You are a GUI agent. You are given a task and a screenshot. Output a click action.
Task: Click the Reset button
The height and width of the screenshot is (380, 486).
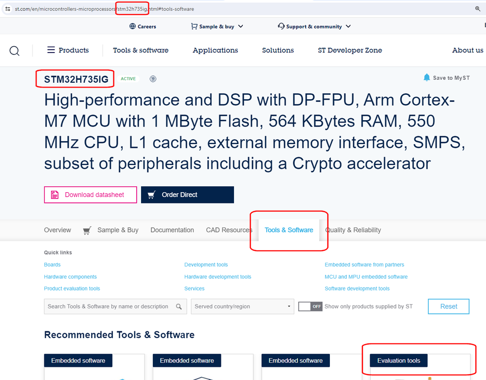tap(449, 307)
